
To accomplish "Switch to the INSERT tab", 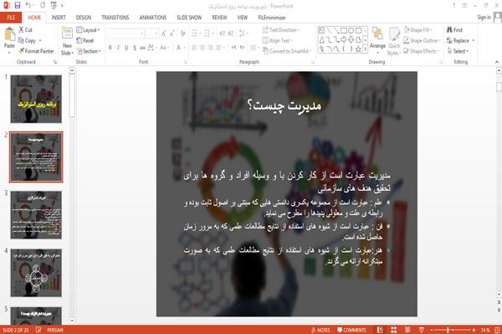I will (59, 18).
